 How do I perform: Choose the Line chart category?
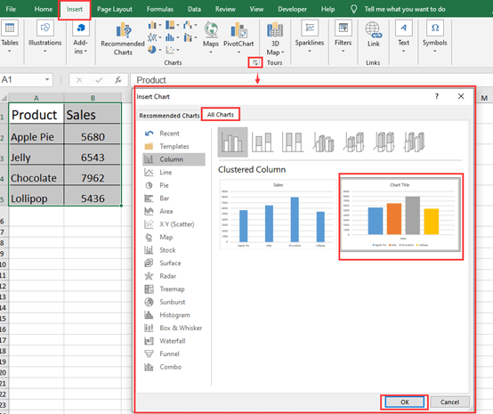point(174,173)
